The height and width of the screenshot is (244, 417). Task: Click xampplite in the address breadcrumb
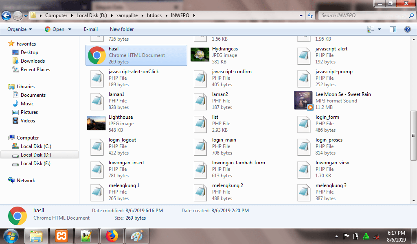tap(127, 15)
